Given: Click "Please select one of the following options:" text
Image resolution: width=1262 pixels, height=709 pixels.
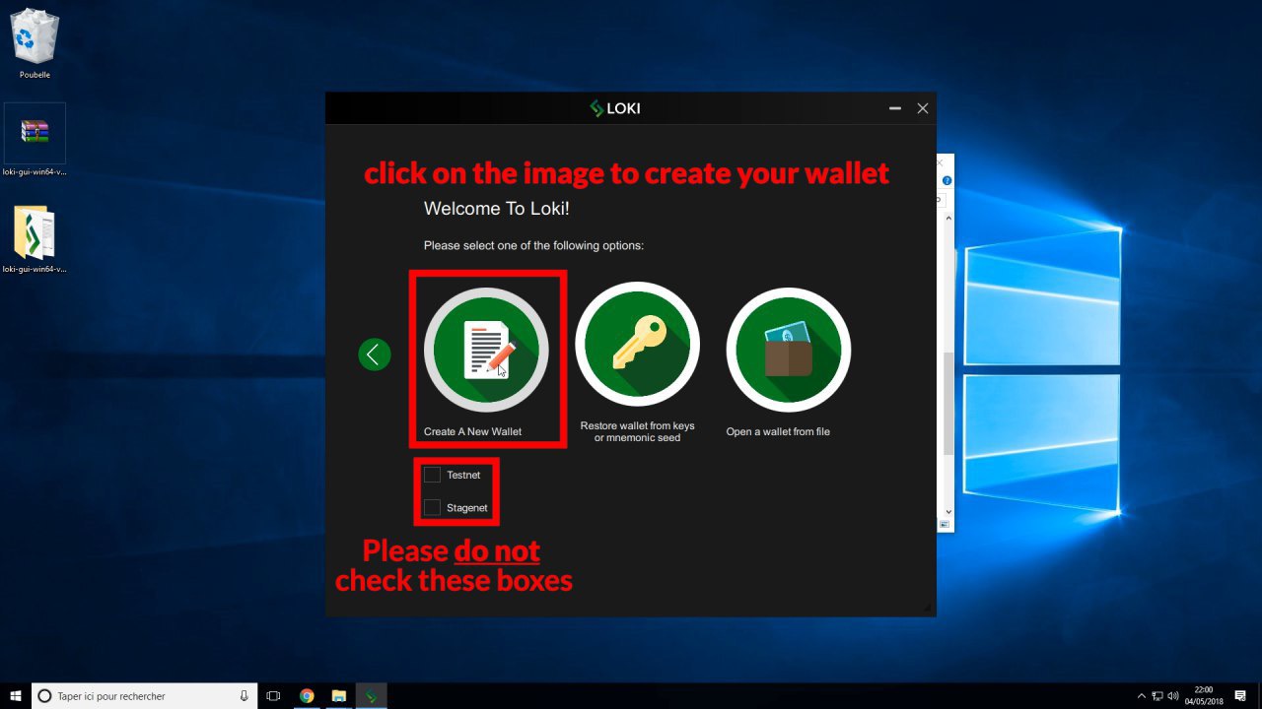Looking at the screenshot, I should pyautogui.click(x=533, y=245).
